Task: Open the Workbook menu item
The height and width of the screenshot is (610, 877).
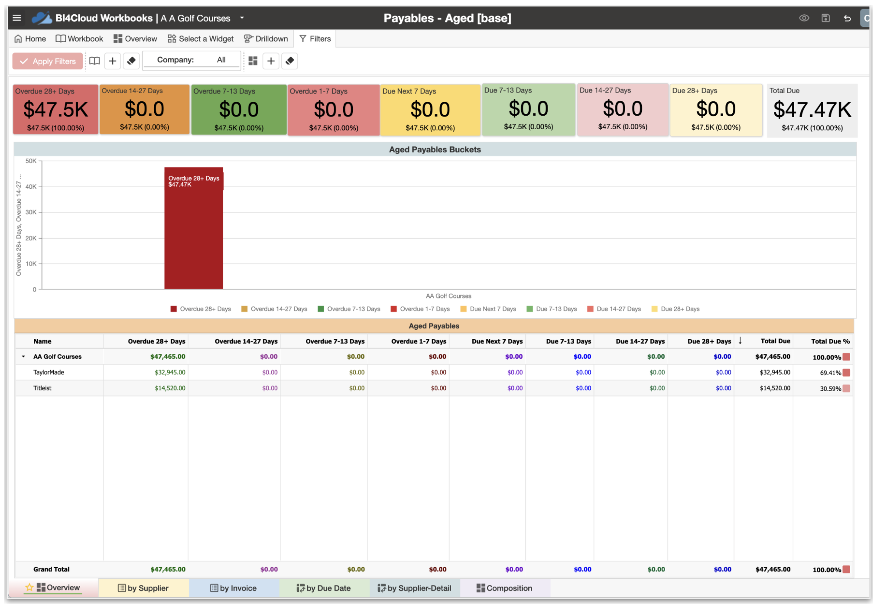Action: [79, 39]
